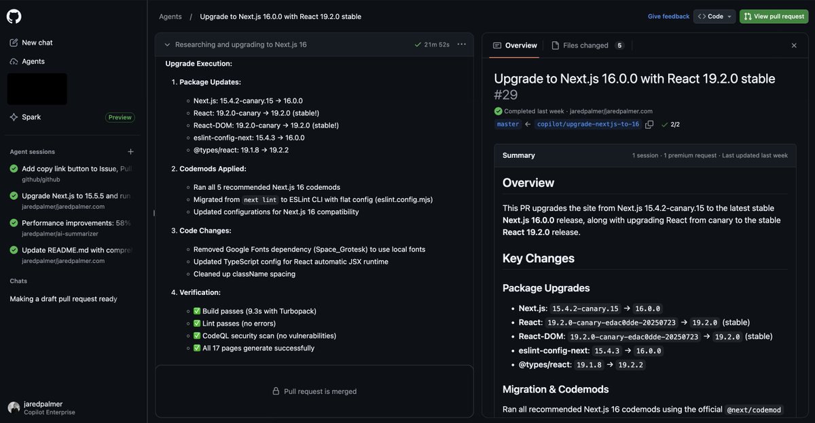Click the Spark sparkle icon
Screen dimensions: 815x423
pyautogui.click(x=14, y=117)
